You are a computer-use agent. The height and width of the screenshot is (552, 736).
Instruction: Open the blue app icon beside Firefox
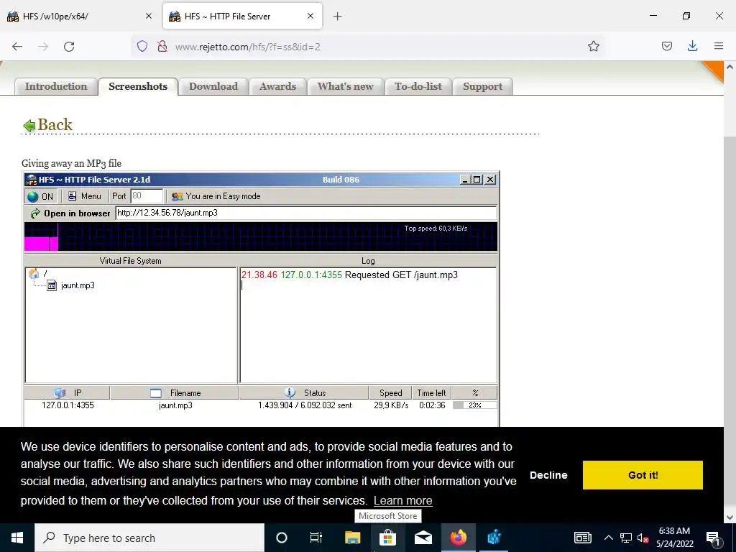coord(494,538)
